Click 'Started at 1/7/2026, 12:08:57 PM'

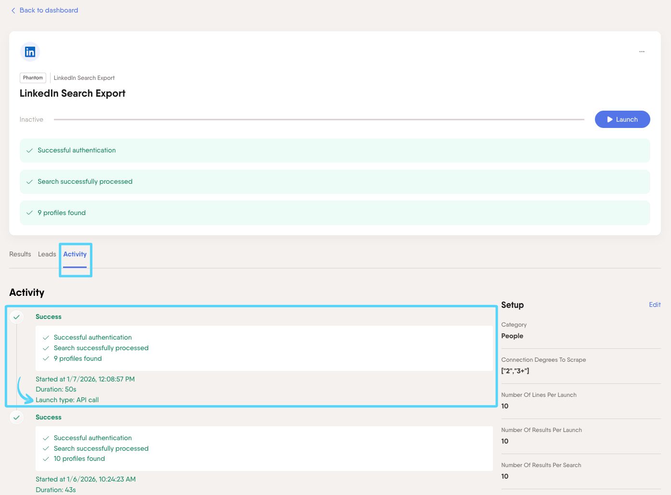pyautogui.click(x=85, y=379)
